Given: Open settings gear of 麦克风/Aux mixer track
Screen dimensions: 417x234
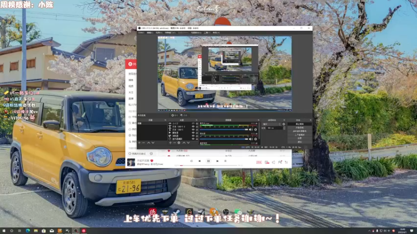Looking at the screenshot, I should coord(255,129).
